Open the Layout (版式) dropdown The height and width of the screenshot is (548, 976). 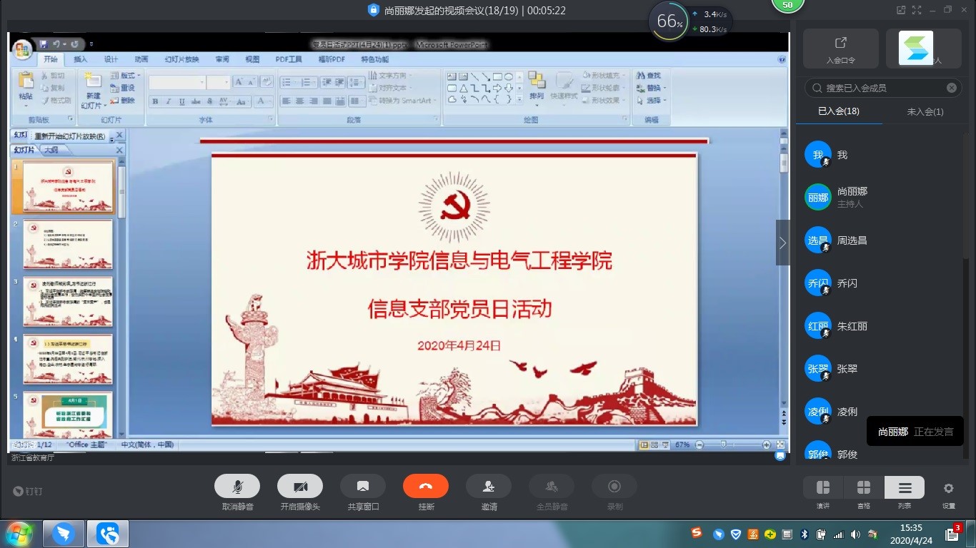coord(126,76)
